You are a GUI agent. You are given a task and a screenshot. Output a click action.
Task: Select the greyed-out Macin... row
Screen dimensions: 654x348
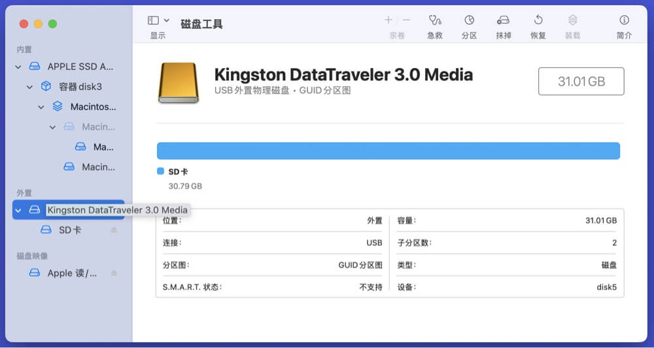[69, 126]
